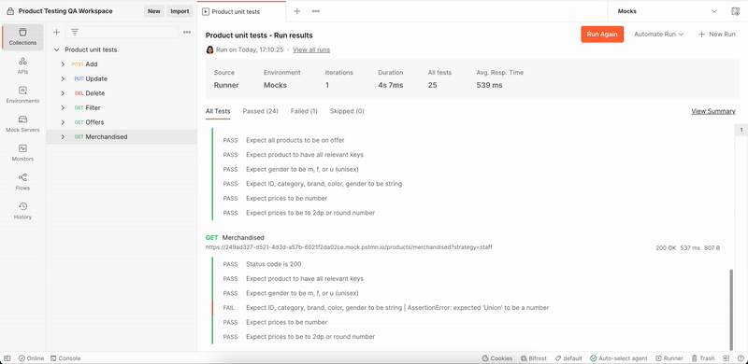
Task: Click 'Expect all products to be on offer'
Action: pos(295,140)
